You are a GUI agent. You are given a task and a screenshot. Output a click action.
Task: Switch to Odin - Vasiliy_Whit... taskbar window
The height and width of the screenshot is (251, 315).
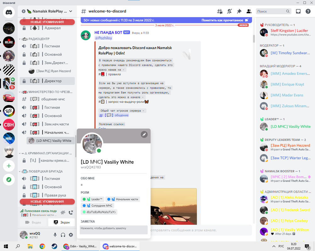[x=80, y=246]
